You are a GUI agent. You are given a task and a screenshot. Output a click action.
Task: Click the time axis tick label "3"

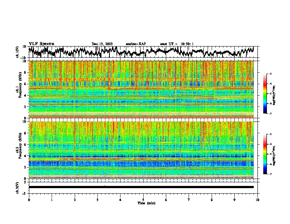tap(97, 200)
